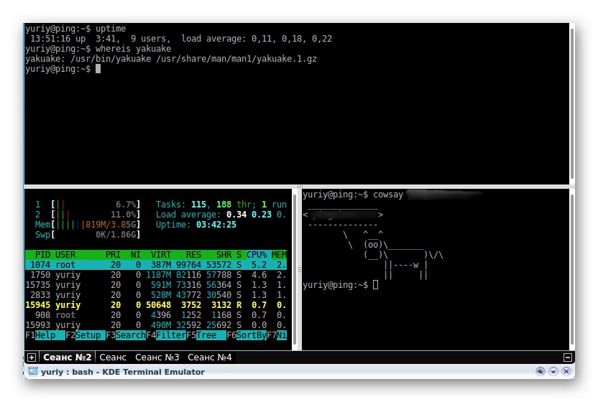Select the htop row with PID 1074

155,265
